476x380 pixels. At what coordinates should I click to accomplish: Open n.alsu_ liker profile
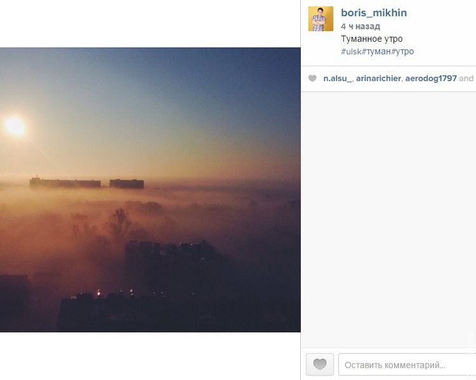pos(338,79)
